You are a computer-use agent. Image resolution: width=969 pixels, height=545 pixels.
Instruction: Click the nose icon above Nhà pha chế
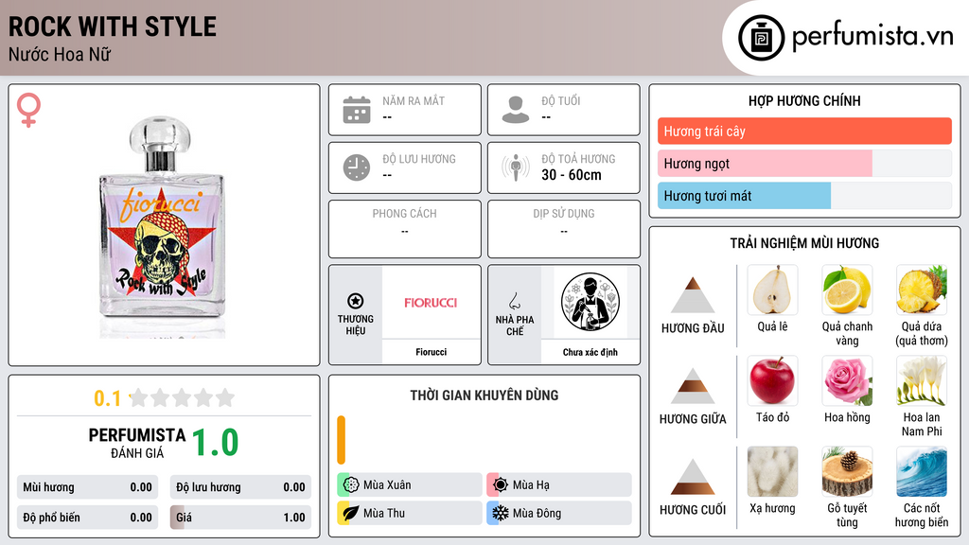(514, 301)
